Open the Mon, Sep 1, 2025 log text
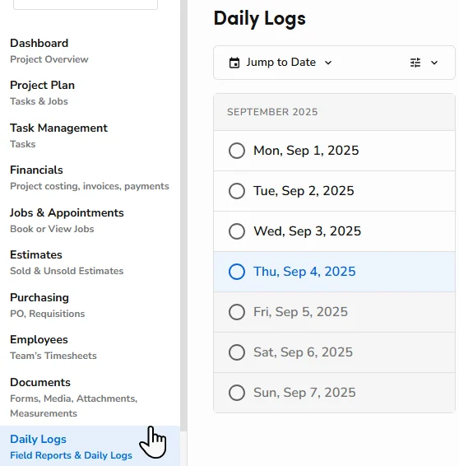Image resolution: width=459 pixels, height=466 pixels. [306, 151]
